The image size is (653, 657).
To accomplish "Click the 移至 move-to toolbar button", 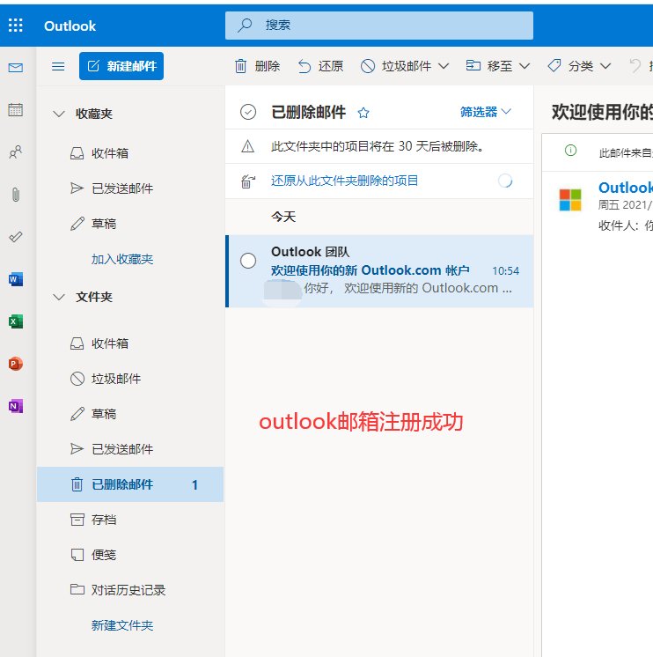I will point(489,66).
